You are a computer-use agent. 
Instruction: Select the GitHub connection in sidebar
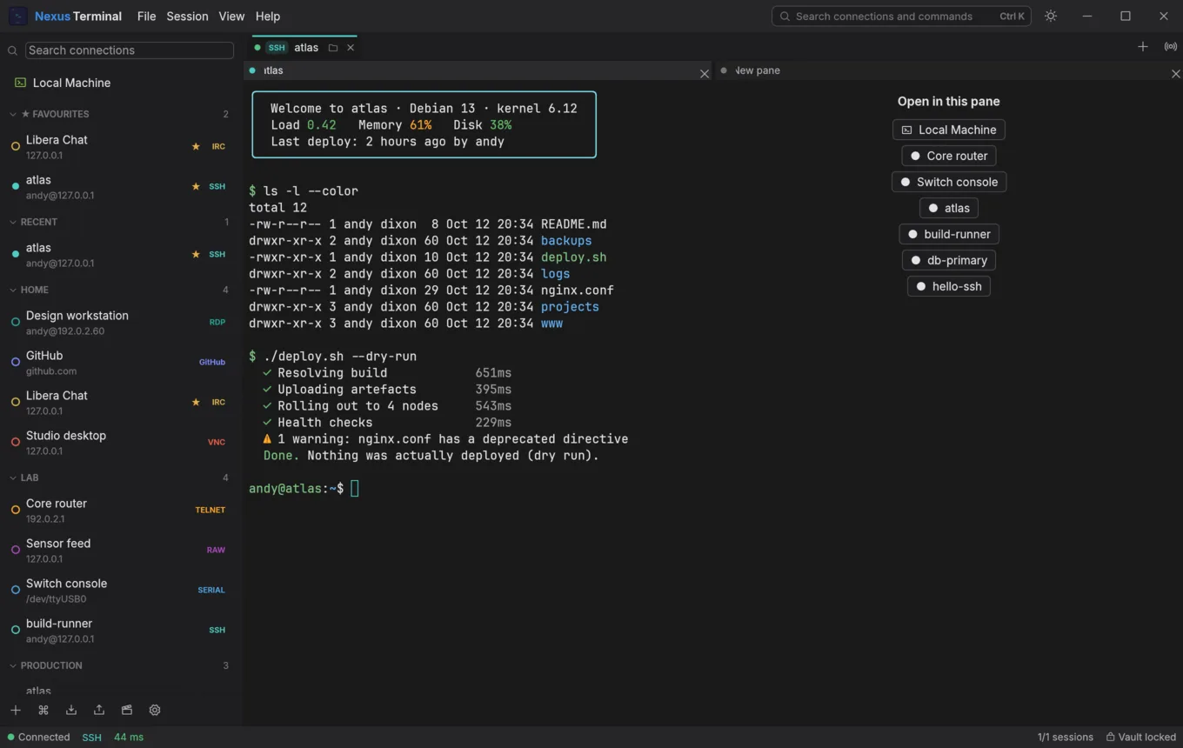tap(121, 362)
